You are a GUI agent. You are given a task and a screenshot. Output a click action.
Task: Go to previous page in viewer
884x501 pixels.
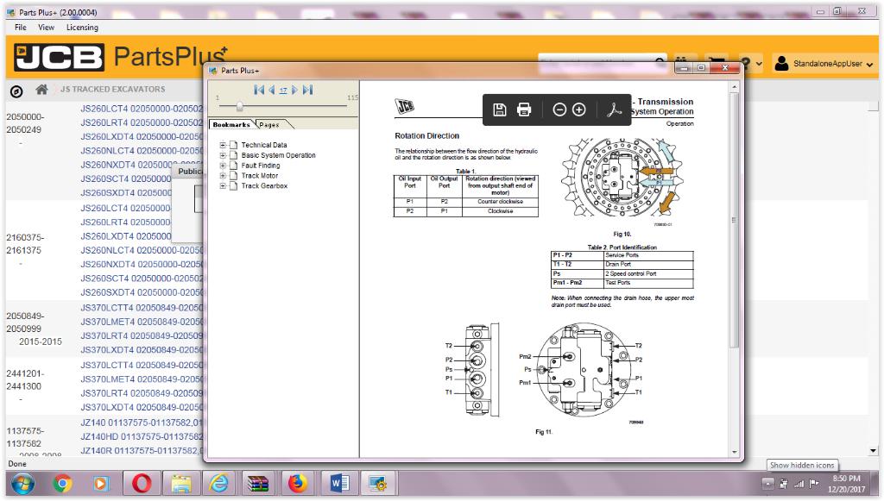[x=272, y=90]
